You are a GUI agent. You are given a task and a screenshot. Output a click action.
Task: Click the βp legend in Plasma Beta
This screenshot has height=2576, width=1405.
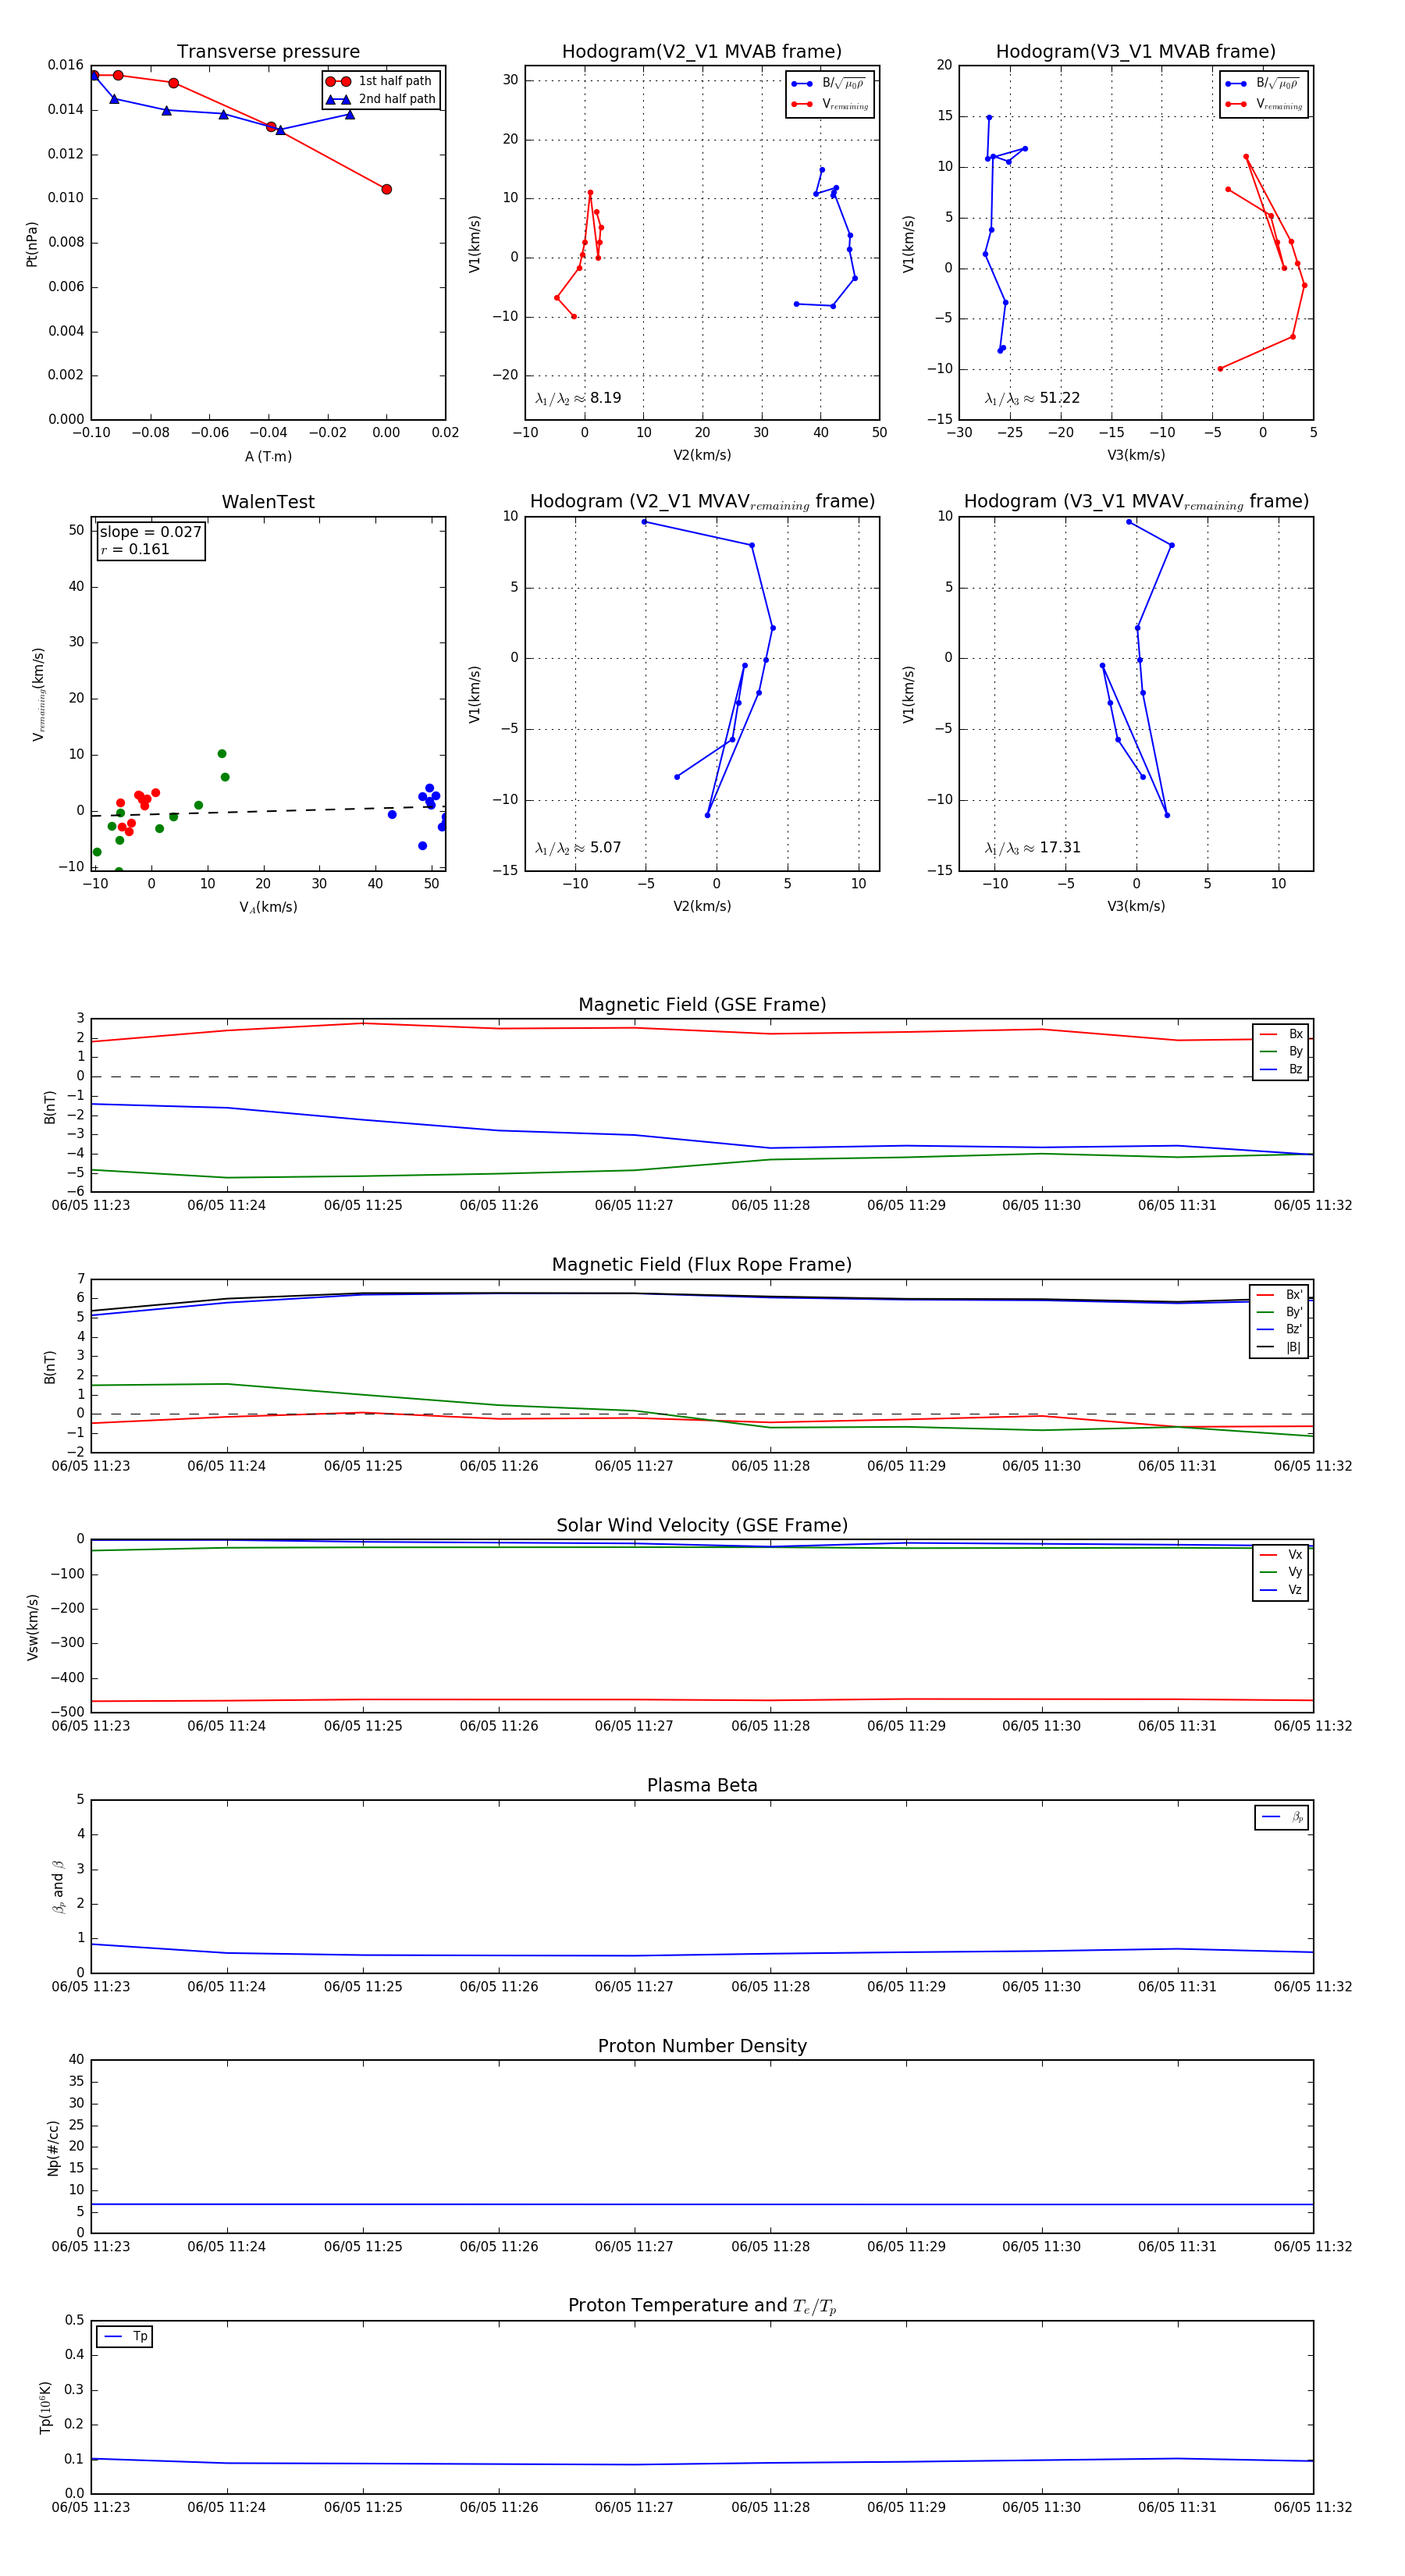tap(1282, 1817)
